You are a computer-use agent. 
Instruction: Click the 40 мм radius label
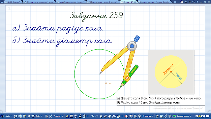pyautogui.click(x=108, y=83)
